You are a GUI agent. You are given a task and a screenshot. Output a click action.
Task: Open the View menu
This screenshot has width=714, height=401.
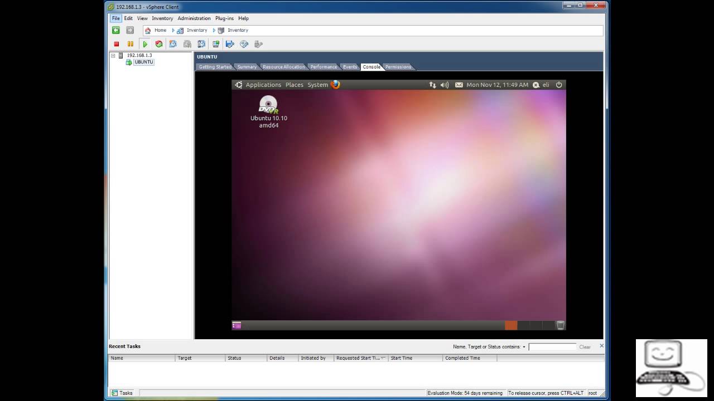coord(142,18)
